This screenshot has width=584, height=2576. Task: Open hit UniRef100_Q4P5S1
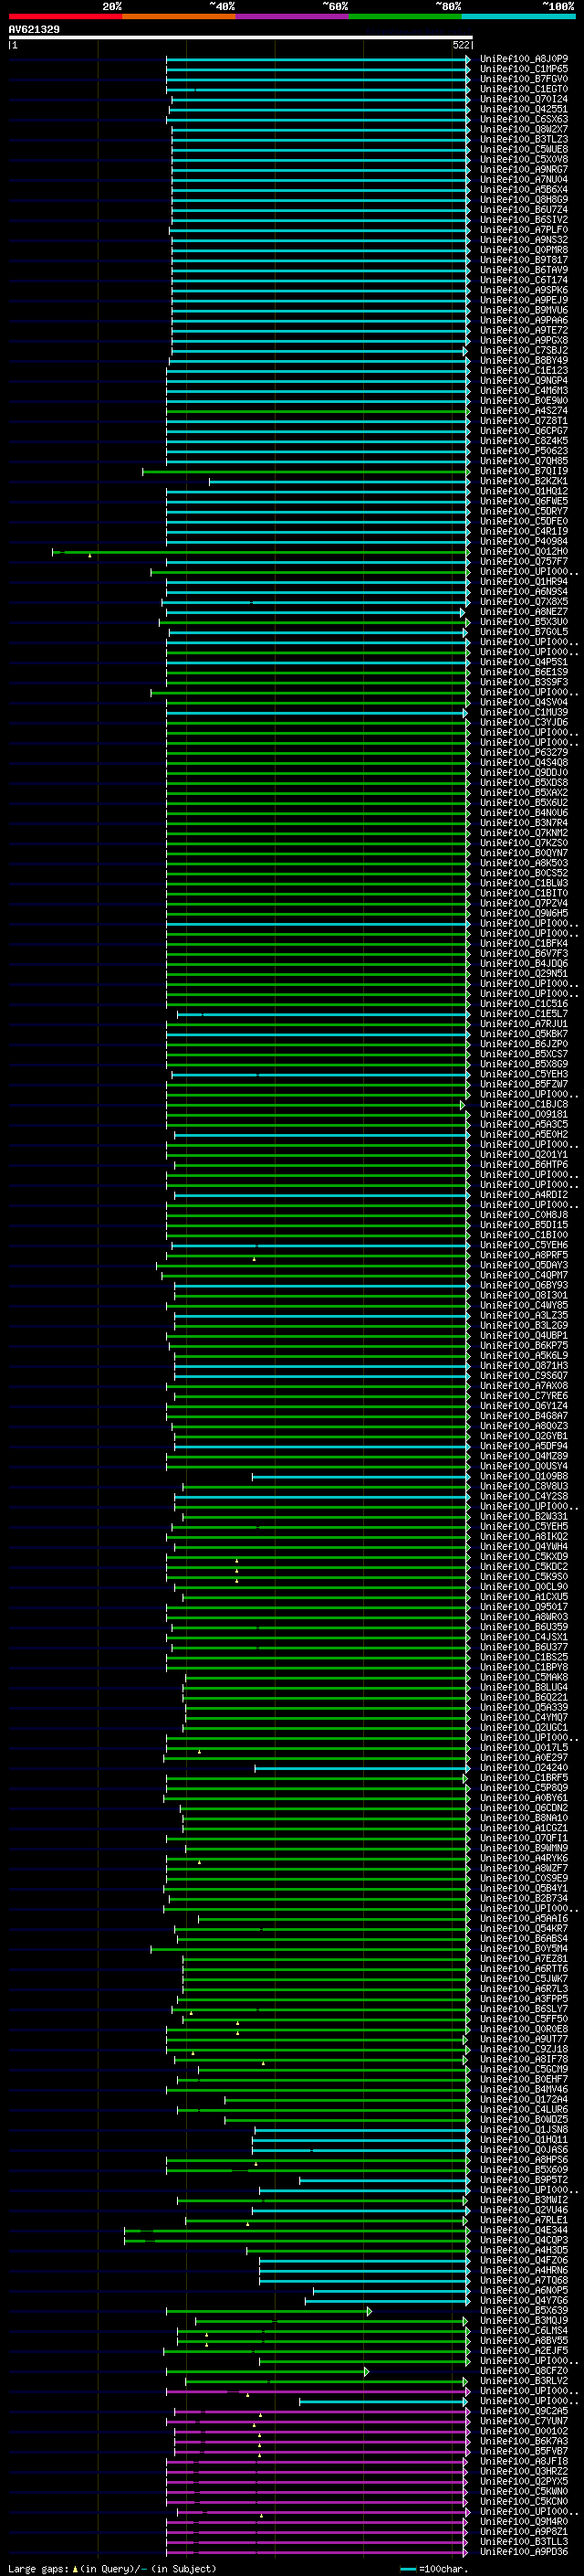[x=523, y=662]
